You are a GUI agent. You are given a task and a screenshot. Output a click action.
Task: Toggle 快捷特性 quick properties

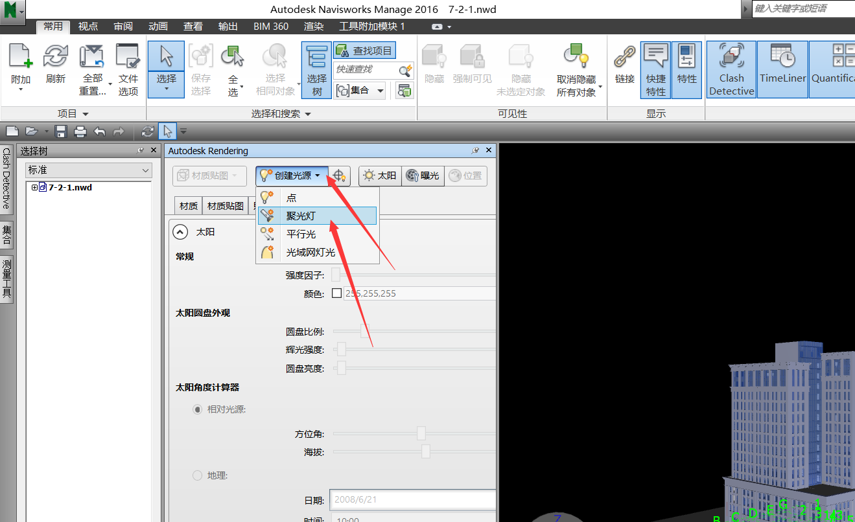click(x=655, y=69)
